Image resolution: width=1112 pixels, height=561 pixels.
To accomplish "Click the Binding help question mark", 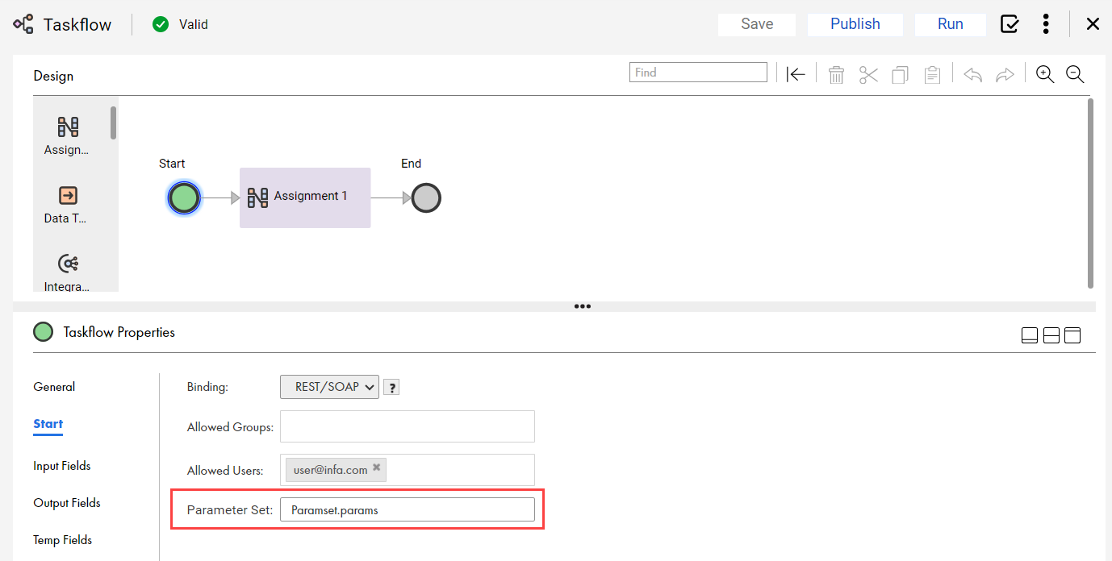I will (391, 388).
